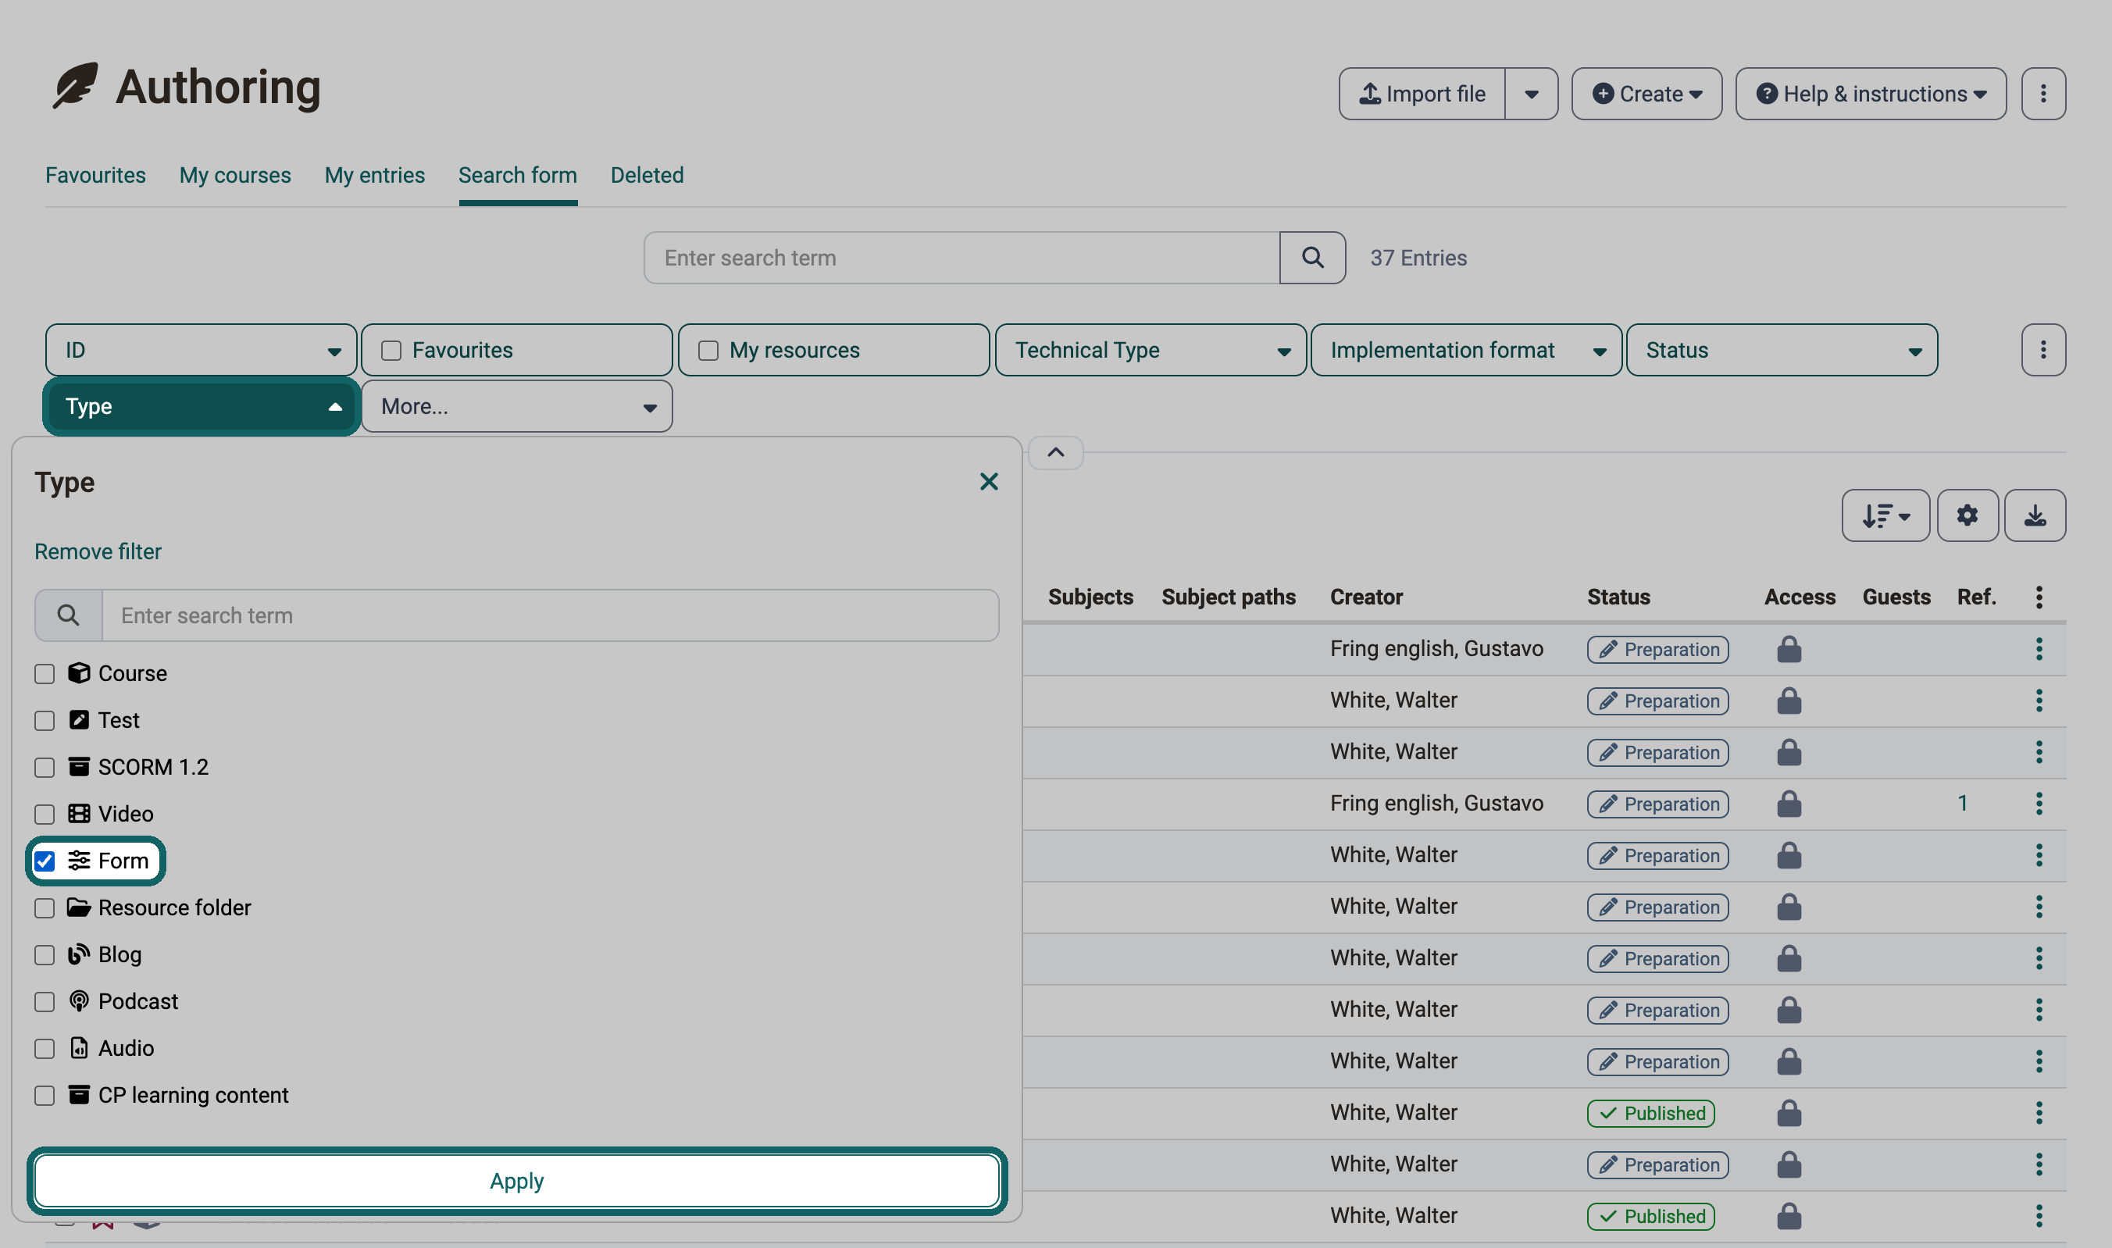Click the magnifier icon in the Type filter search
The width and height of the screenshot is (2112, 1248).
(x=68, y=615)
